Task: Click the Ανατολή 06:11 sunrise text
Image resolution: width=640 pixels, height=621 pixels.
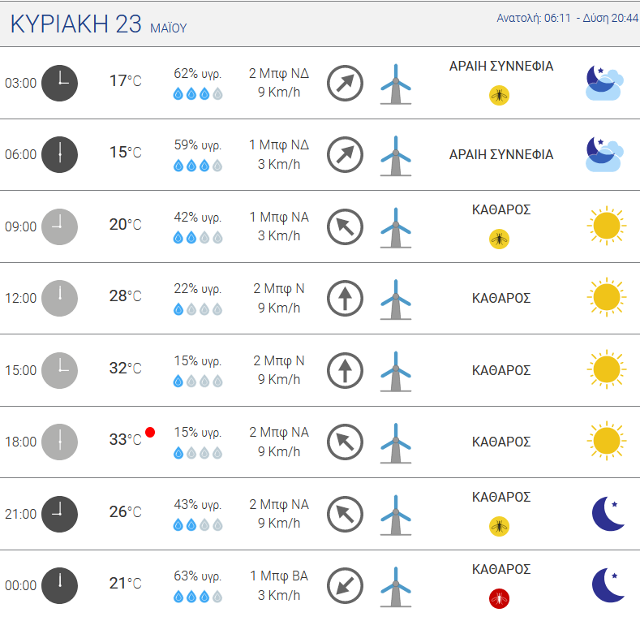Action: point(534,18)
